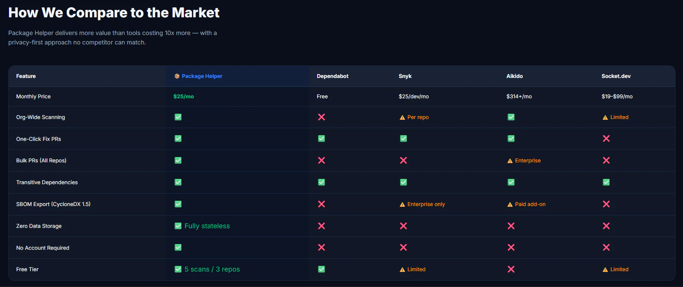The height and width of the screenshot is (287, 683).
Task: Click the Zero Data Storage row label
Action: coord(39,226)
